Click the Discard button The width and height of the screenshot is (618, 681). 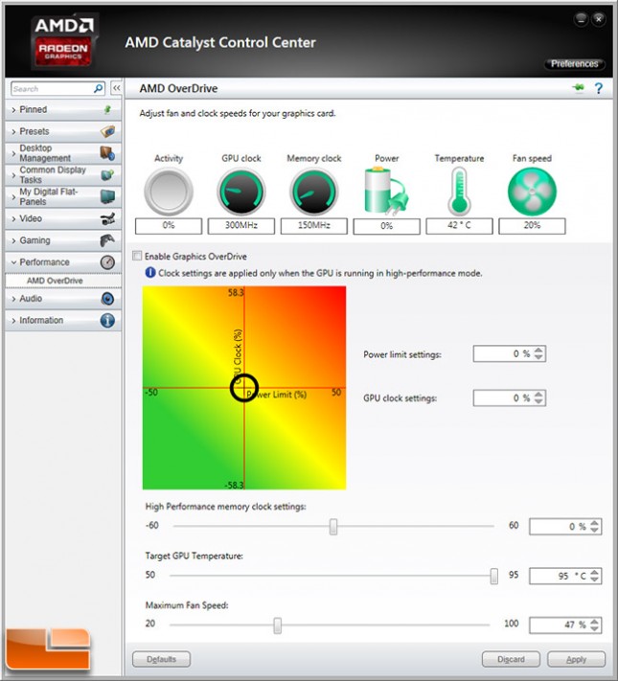tap(511, 659)
